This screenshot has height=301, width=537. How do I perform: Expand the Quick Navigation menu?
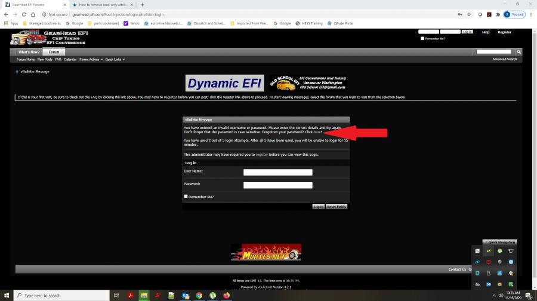click(500, 242)
